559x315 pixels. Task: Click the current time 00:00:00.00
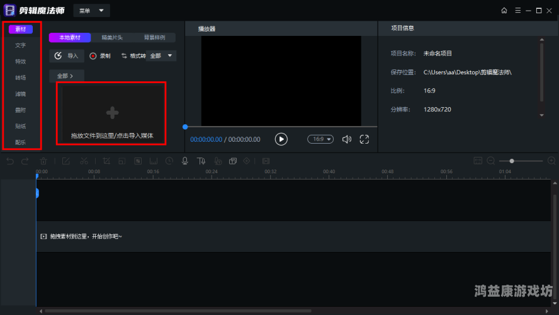[206, 139]
